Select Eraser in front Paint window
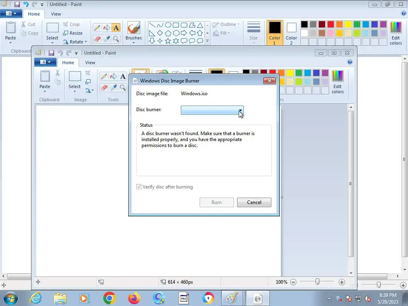408x306 pixels. (x=104, y=87)
